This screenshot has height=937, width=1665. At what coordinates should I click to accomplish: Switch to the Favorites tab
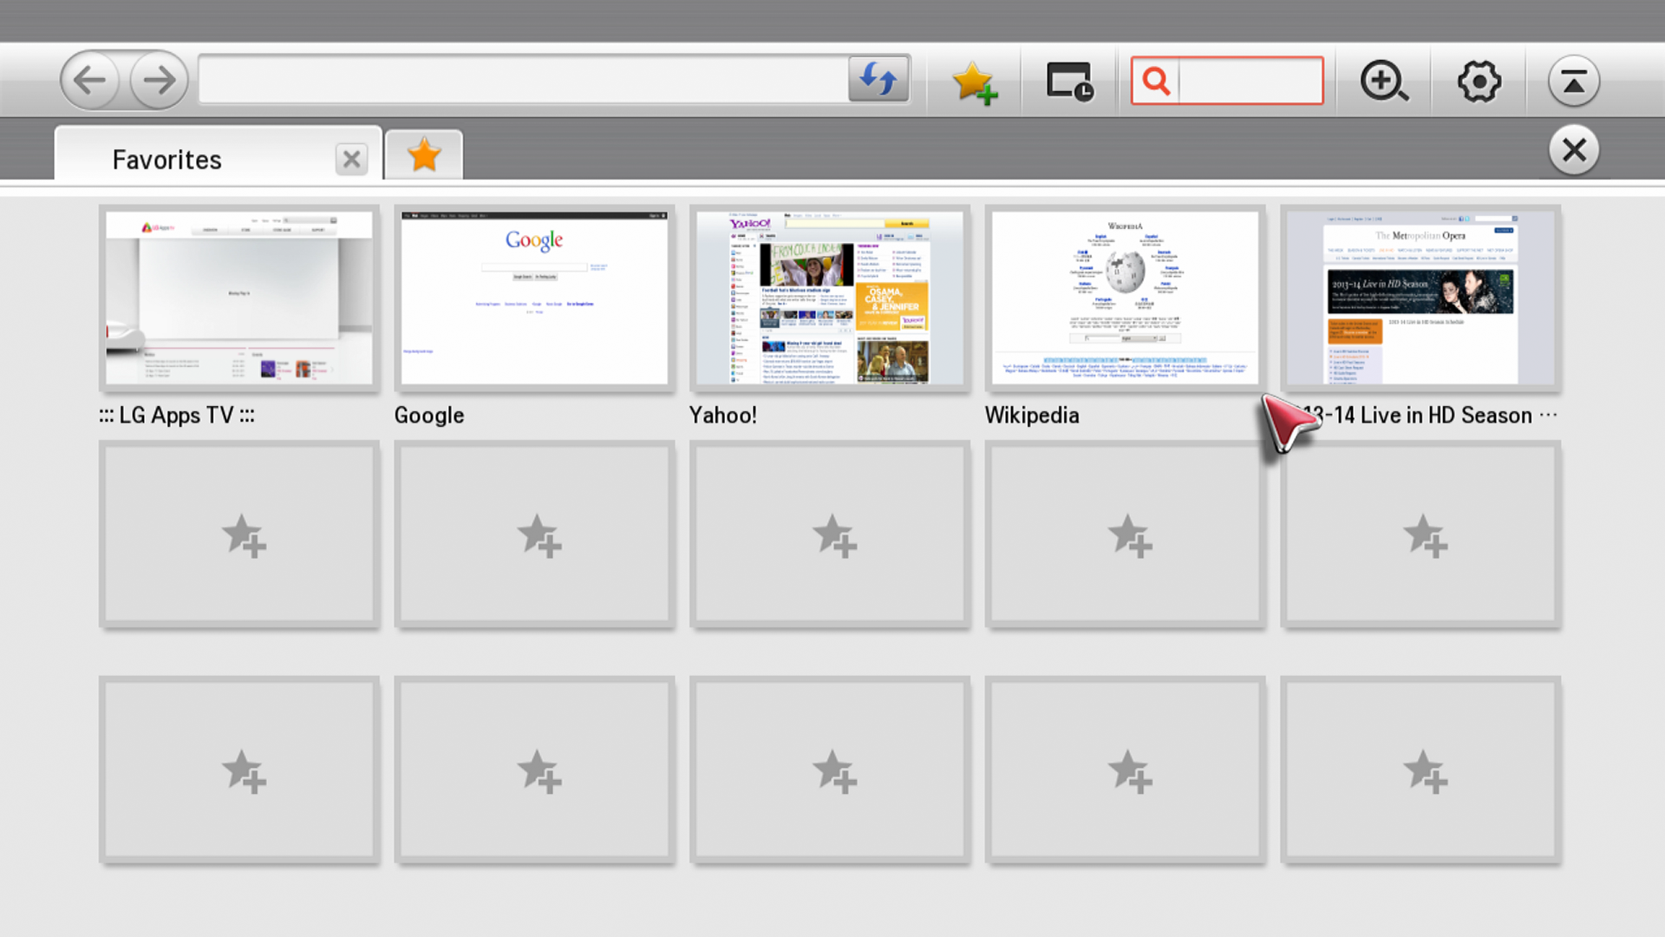point(219,154)
